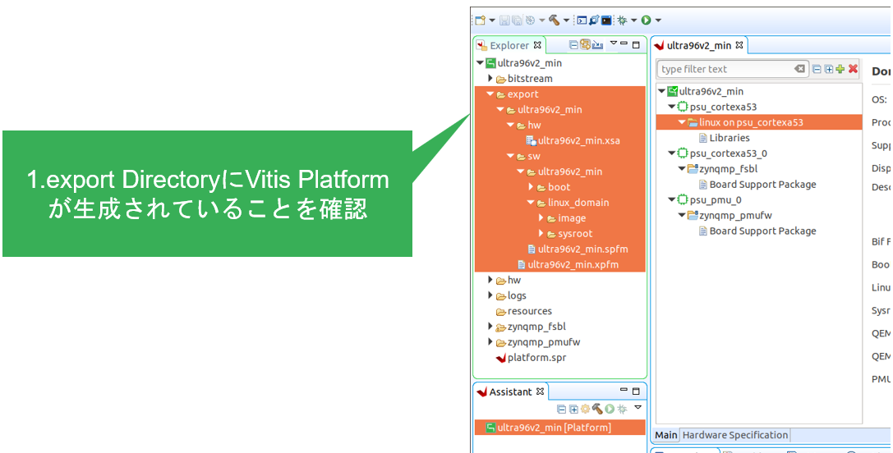Select the resources folder
Screen dimensions: 893x453
(524, 311)
